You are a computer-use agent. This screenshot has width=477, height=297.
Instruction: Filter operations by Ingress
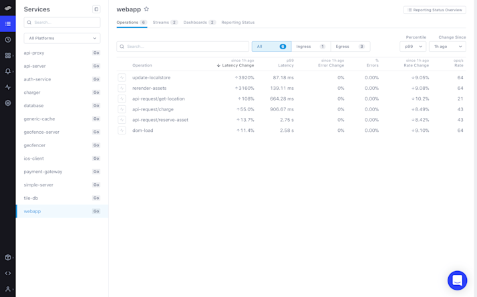pos(311,47)
